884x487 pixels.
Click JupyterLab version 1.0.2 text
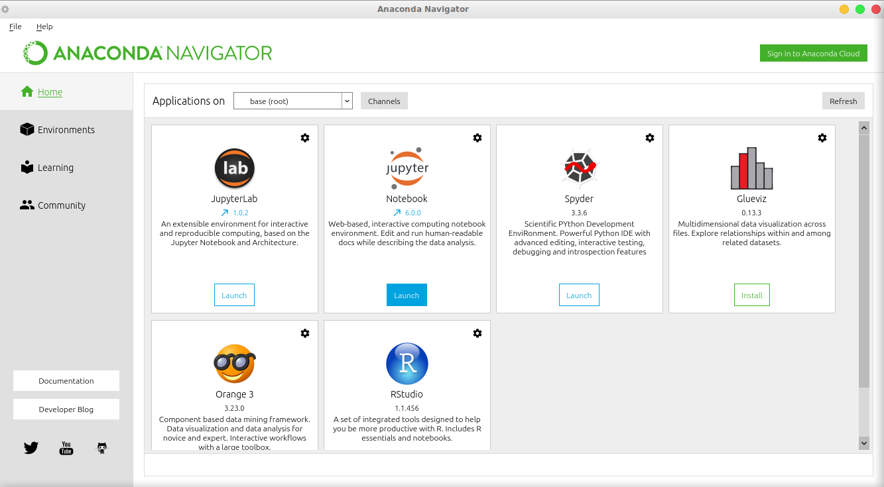(241, 213)
